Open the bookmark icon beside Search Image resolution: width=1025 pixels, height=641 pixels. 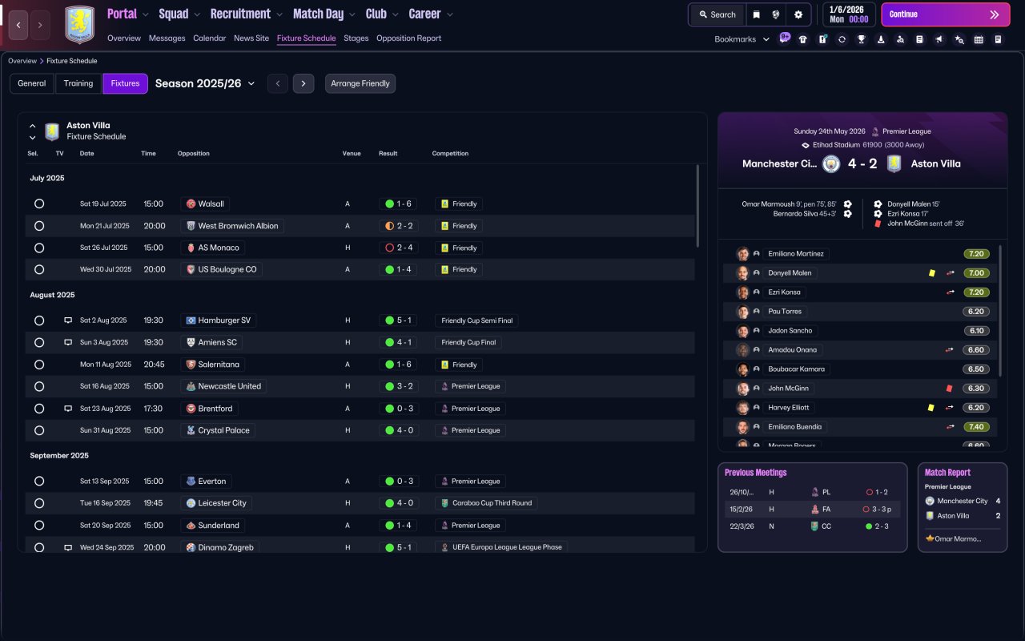click(757, 14)
